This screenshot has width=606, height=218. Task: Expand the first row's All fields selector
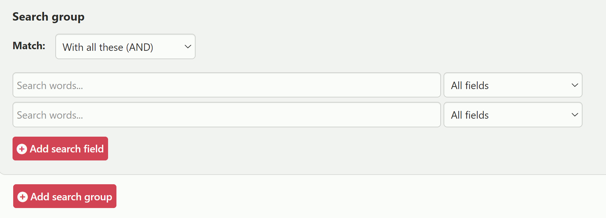pos(512,85)
